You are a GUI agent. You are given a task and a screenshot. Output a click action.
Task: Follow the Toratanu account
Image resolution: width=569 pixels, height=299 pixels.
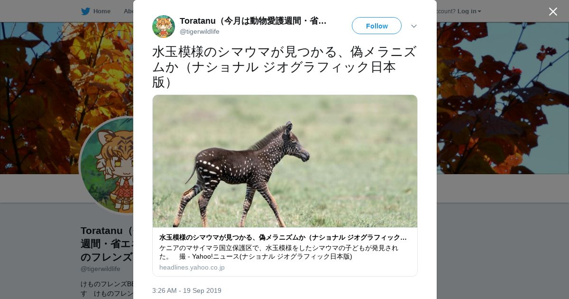tap(376, 26)
